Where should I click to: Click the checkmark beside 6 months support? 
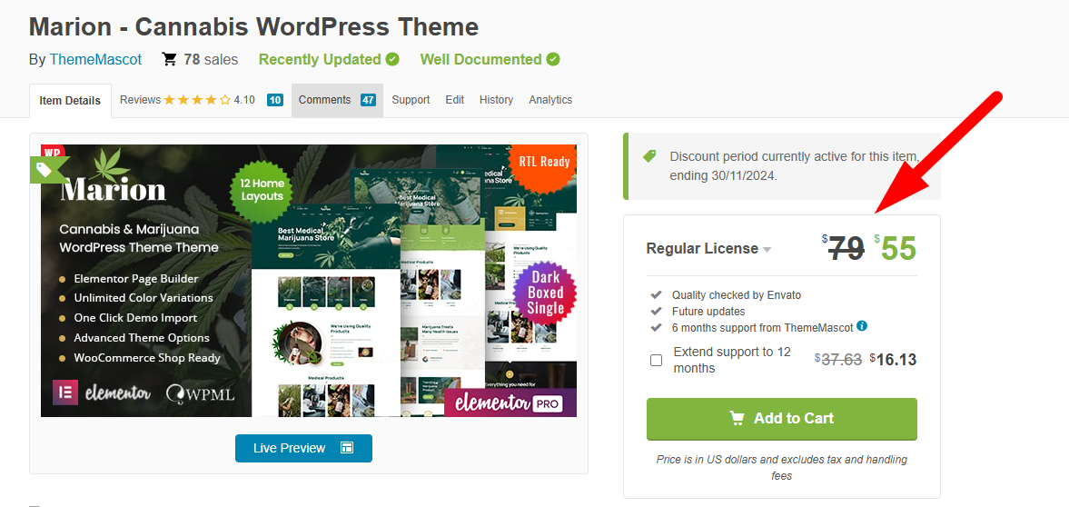click(656, 327)
